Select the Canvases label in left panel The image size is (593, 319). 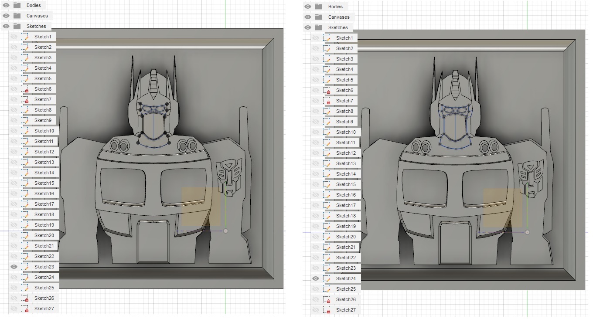pyautogui.click(x=37, y=16)
